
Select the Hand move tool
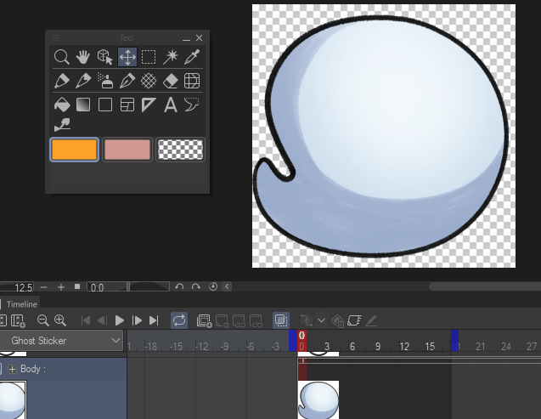pyautogui.click(x=83, y=57)
